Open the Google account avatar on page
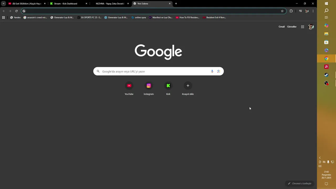The image size is (336, 189). point(311,27)
